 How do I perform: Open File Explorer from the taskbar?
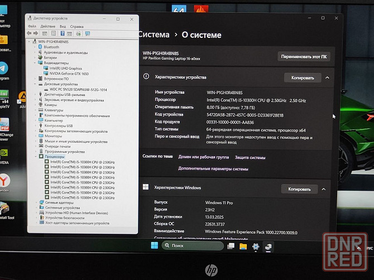(x=243, y=246)
